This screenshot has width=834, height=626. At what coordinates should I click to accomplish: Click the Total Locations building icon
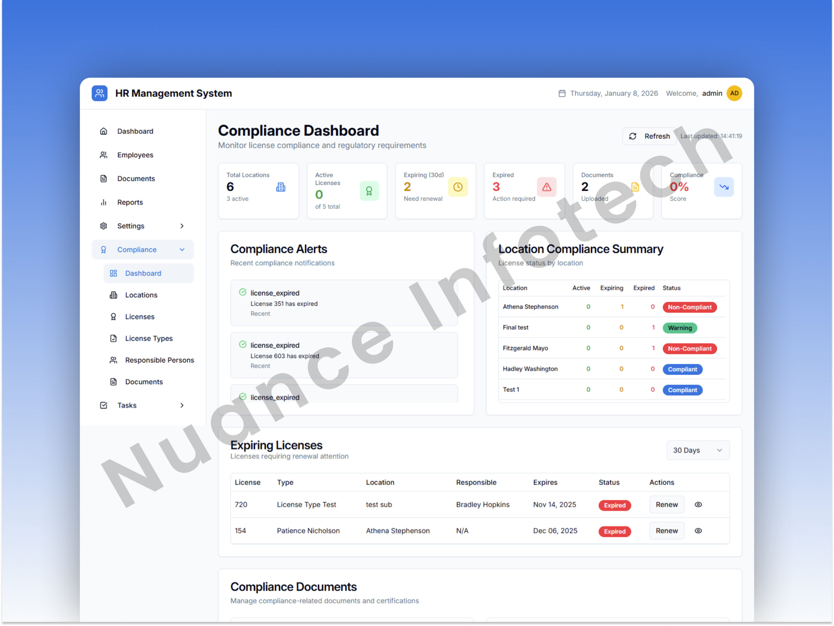(x=280, y=187)
